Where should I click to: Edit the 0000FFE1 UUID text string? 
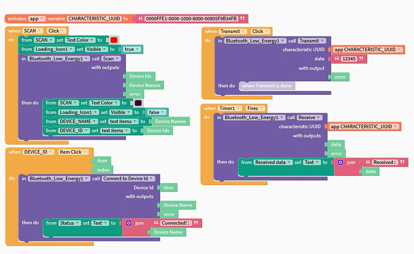(x=191, y=19)
